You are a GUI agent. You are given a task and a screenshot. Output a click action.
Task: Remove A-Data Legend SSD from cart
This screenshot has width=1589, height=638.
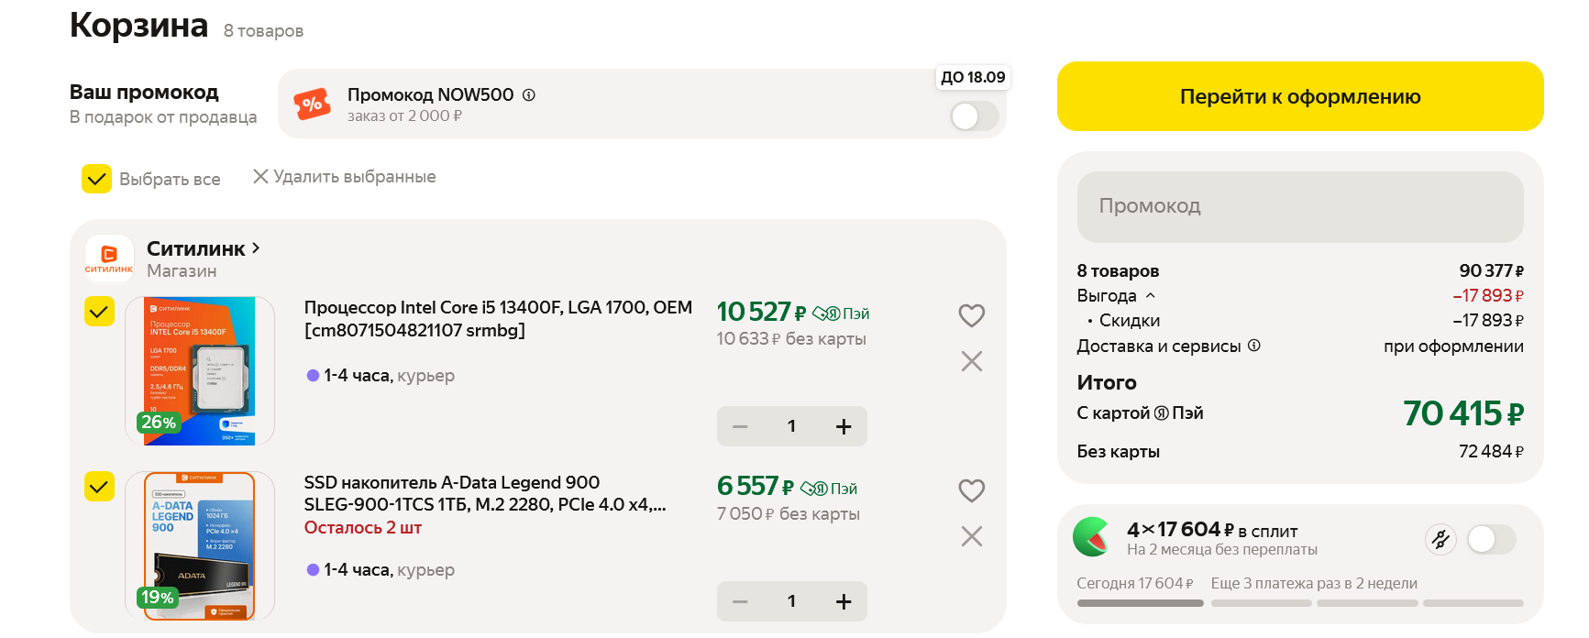click(x=971, y=536)
